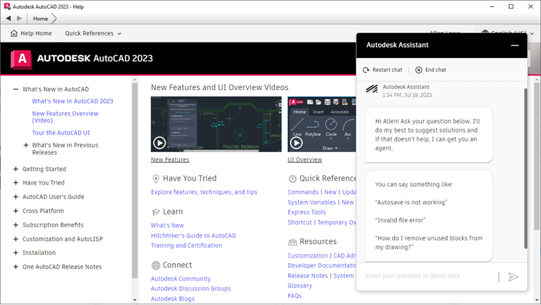Open Autodesk Discussion Groups link
The image size is (541, 305).
pyautogui.click(x=191, y=289)
